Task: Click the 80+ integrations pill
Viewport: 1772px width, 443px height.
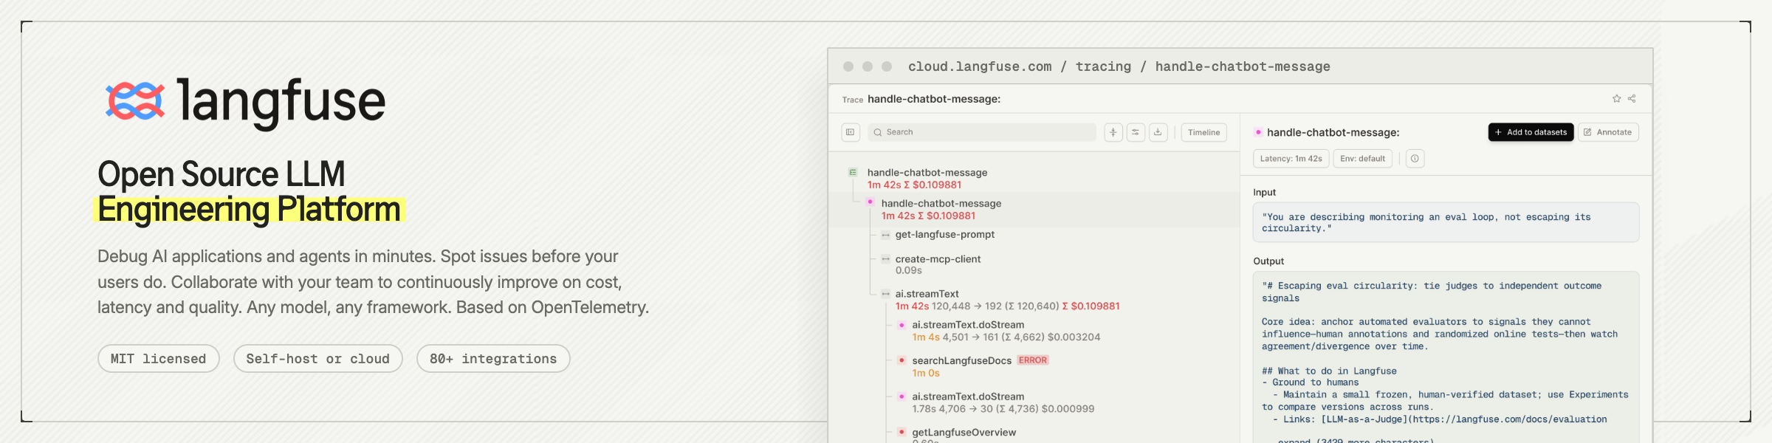Action: pos(493,359)
